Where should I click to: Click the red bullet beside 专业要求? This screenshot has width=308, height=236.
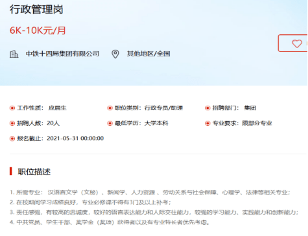tap(207, 123)
